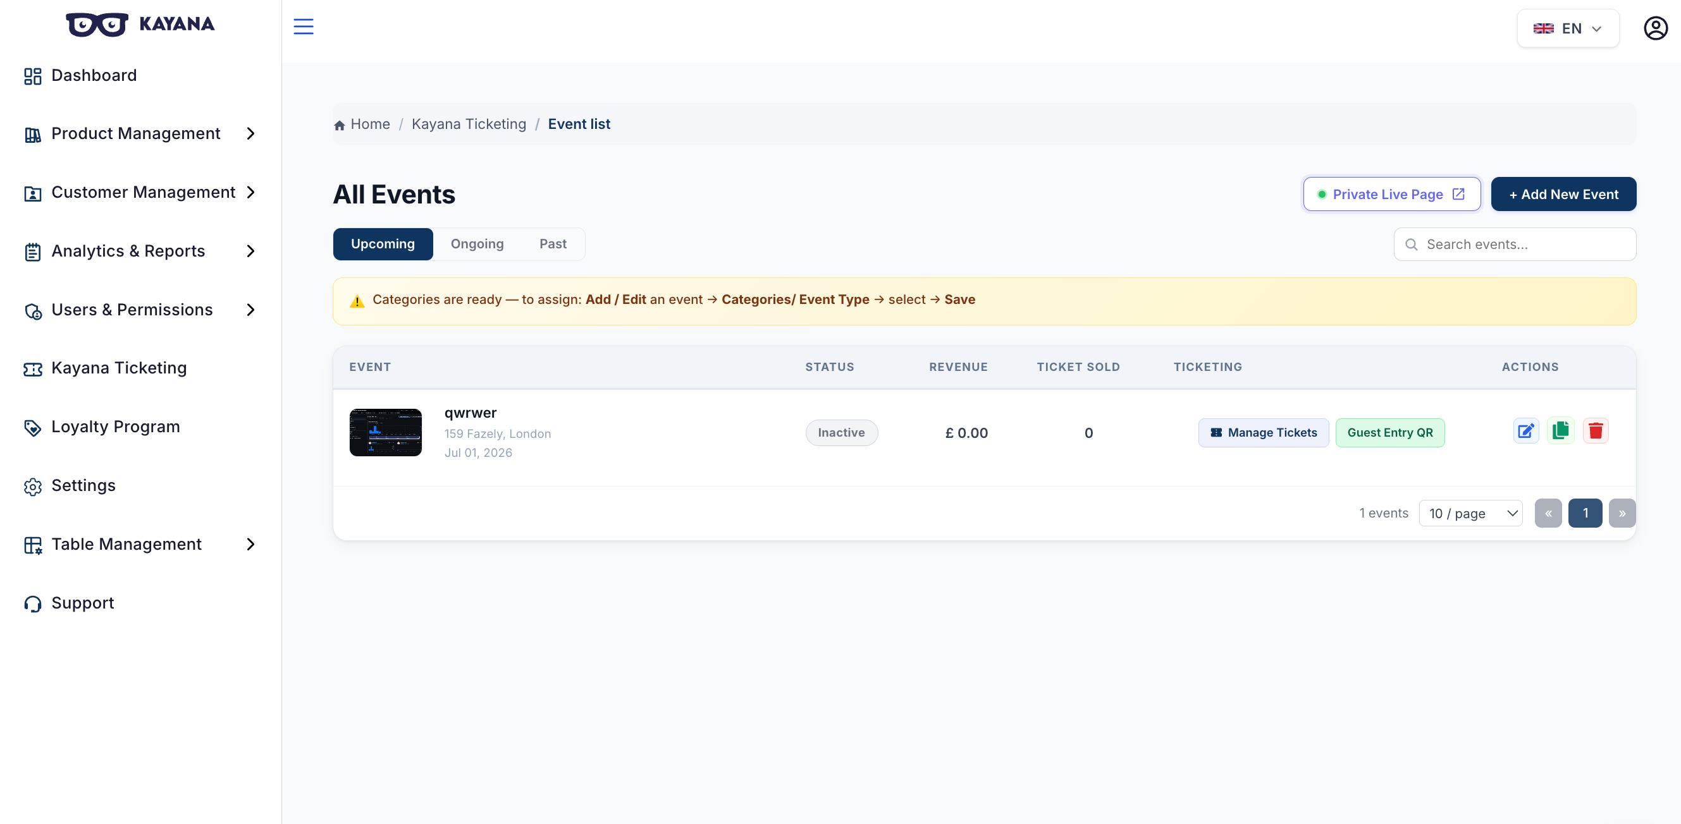Open Support in the sidebar
This screenshot has height=824, width=1681.
[83, 602]
